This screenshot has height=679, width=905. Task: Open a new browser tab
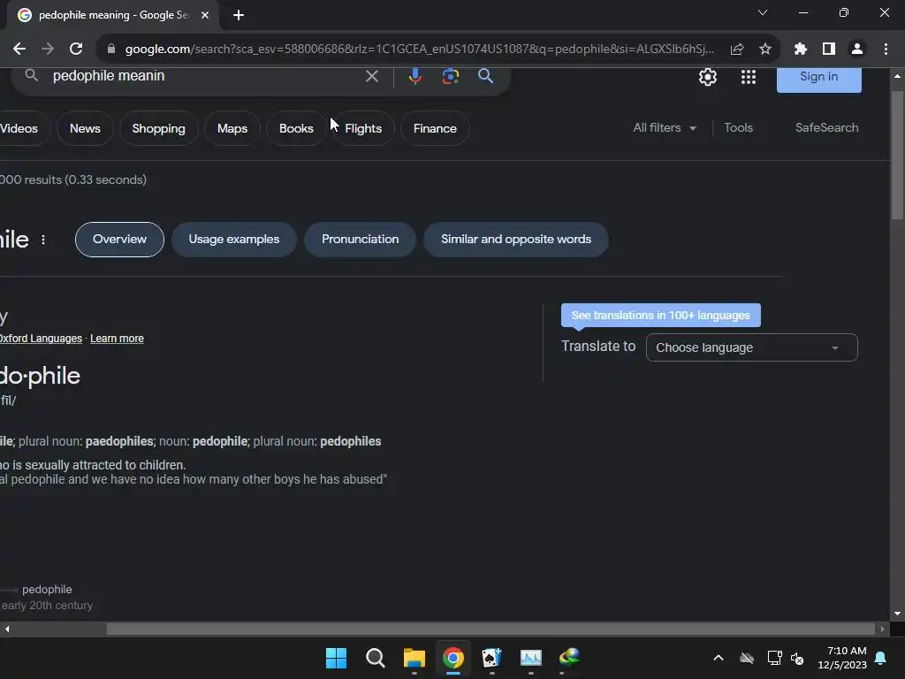239,15
